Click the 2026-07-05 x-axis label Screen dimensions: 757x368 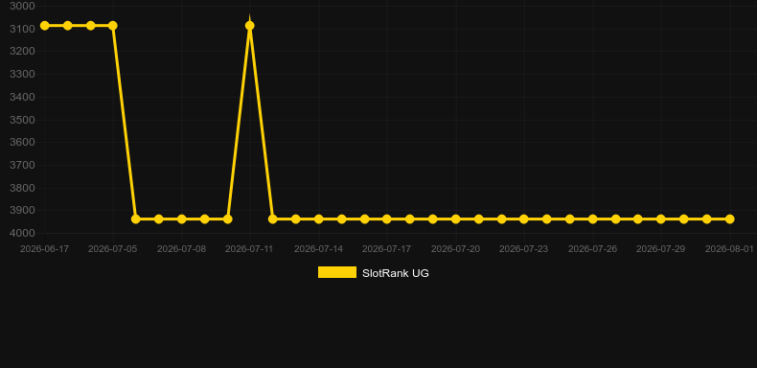click(112, 249)
